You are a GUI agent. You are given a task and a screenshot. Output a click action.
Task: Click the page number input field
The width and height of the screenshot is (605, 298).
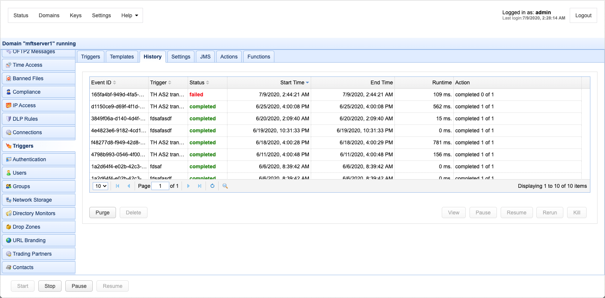[x=160, y=186]
